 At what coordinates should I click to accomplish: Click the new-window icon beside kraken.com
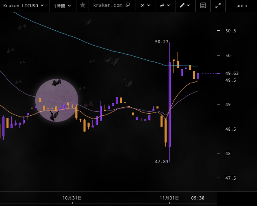128,5
